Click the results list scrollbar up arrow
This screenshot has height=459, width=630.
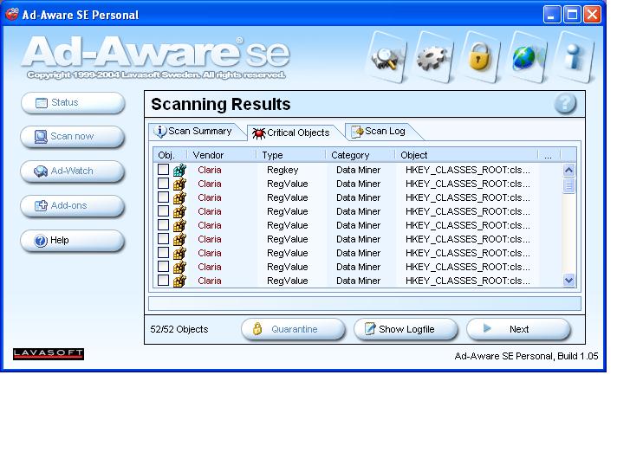[568, 170]
